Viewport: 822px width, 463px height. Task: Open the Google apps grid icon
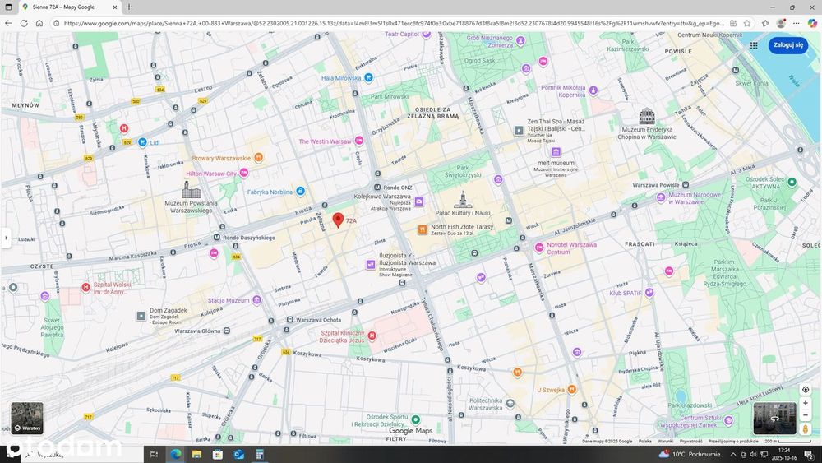(x=753, y=45)
